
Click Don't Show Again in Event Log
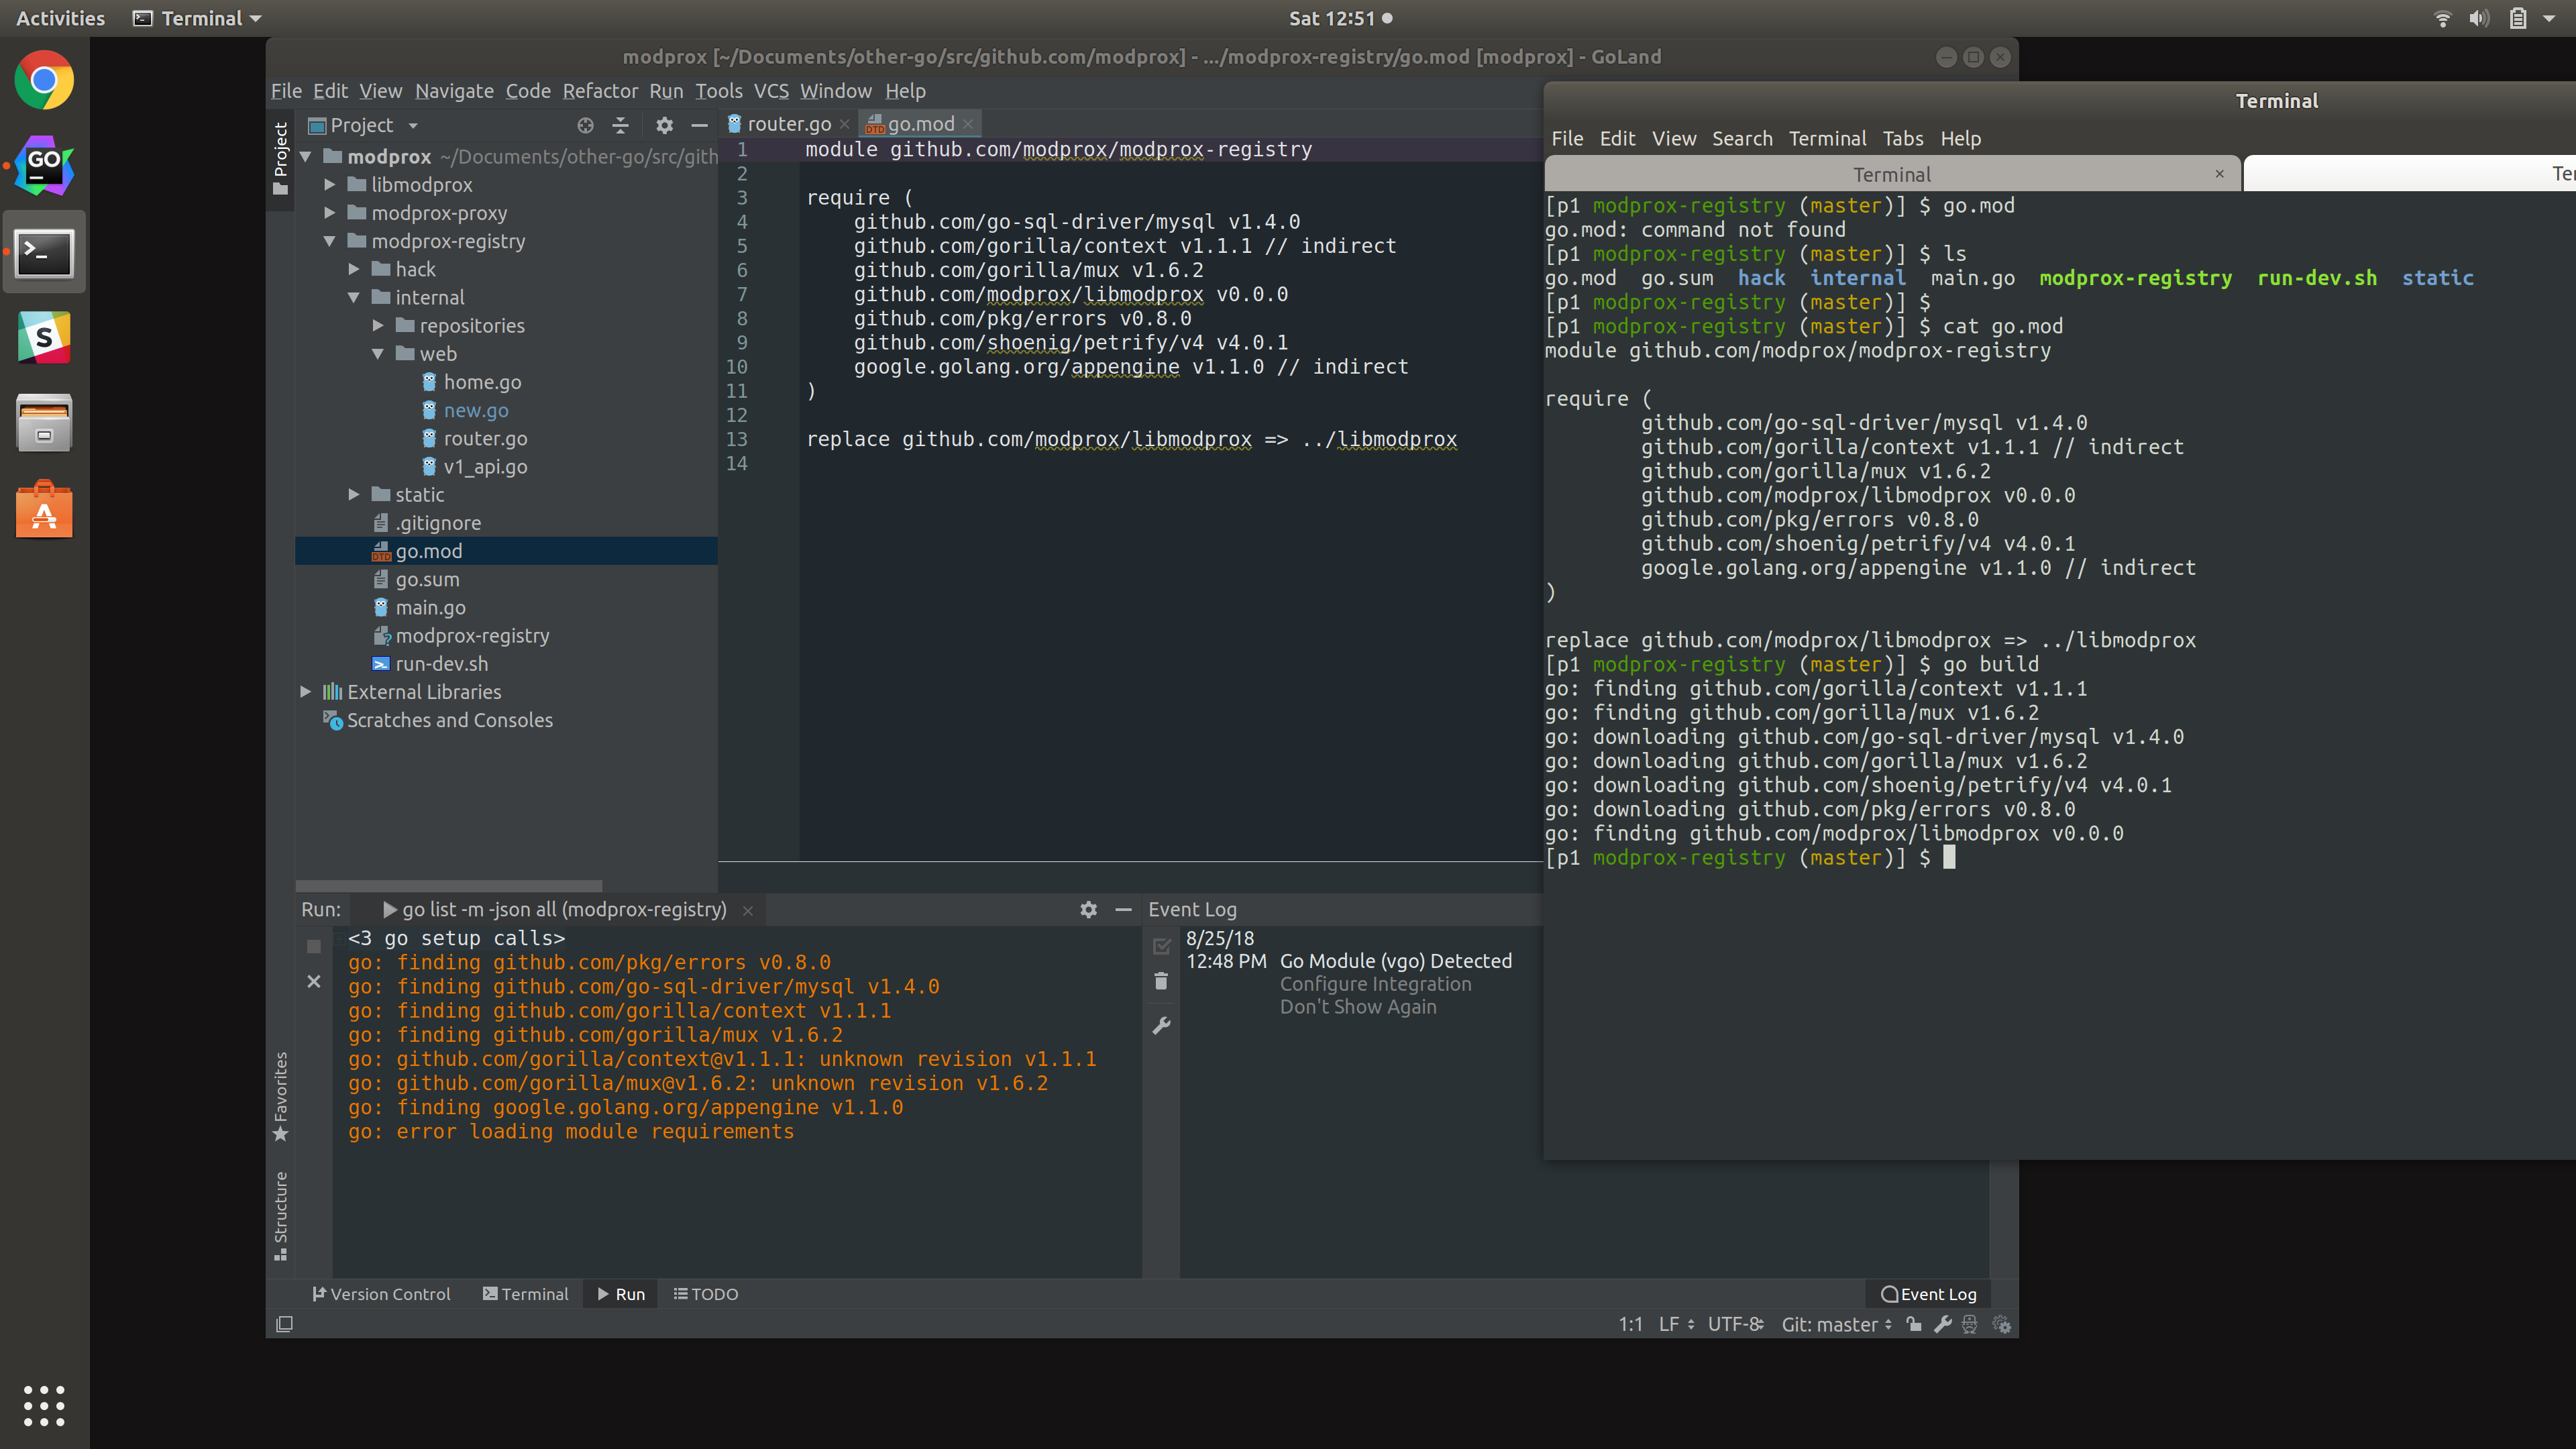tap(1357, 1007)
